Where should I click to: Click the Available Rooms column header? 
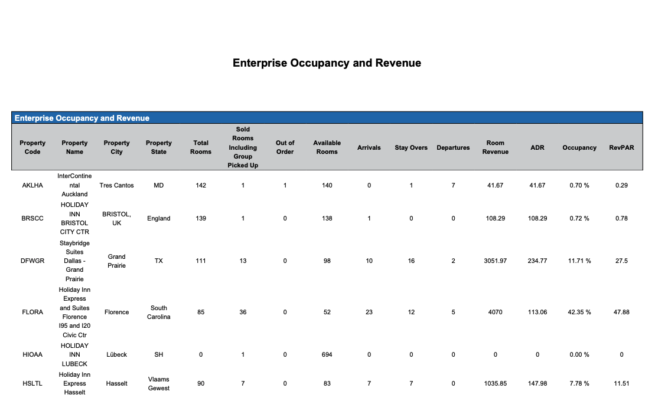(x=327, y=147)
